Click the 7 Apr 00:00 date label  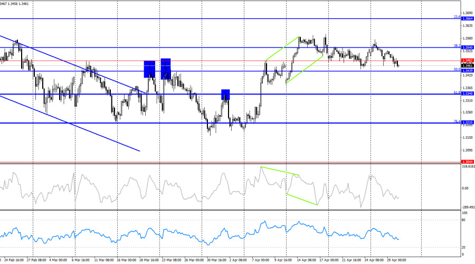tap(261, 260)
